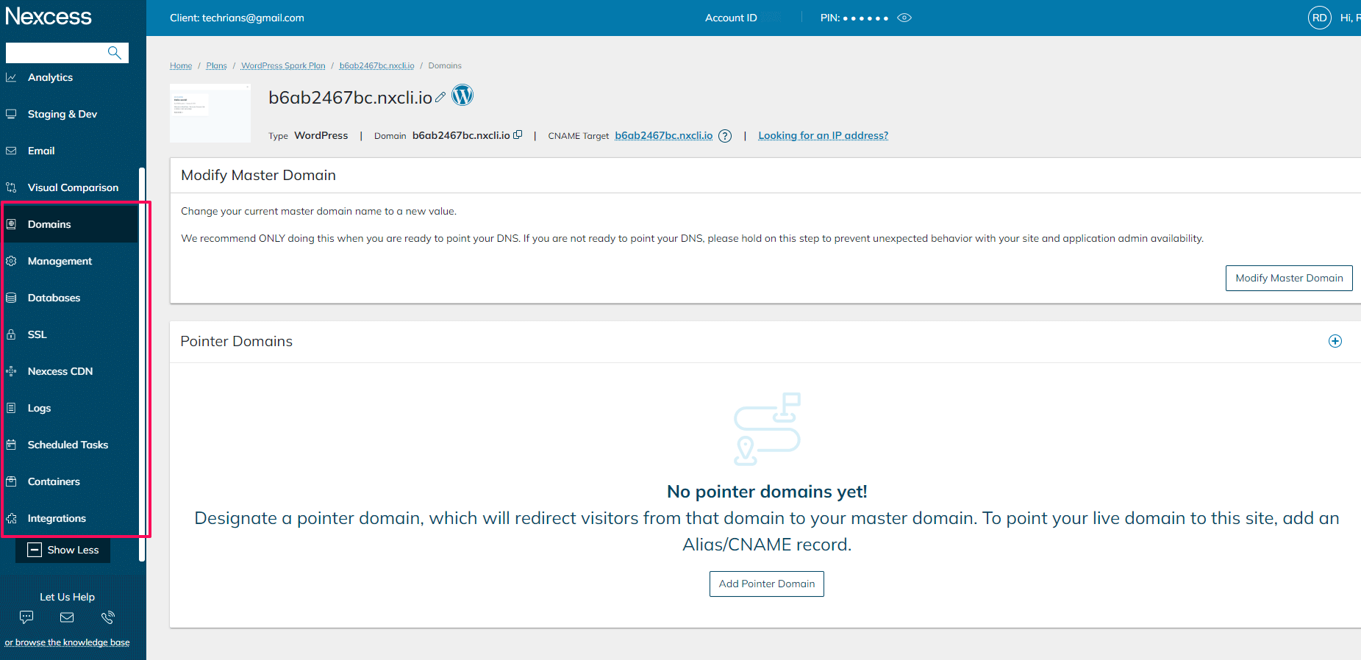The image size is (1361, 660).
Task: Click the Email envelope icon in sidebar menu
Action: coord(11,151)
